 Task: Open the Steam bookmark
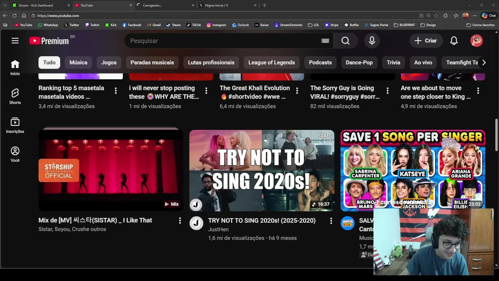pos(173,25)
